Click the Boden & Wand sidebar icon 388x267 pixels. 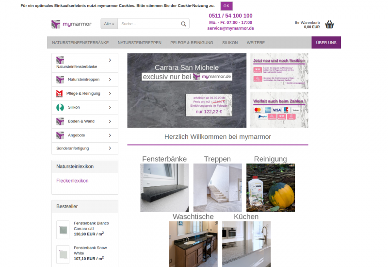tap(60, 121)
